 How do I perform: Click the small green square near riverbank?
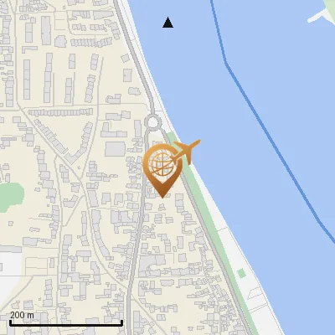pyautogui.click(x=241, y=273)
